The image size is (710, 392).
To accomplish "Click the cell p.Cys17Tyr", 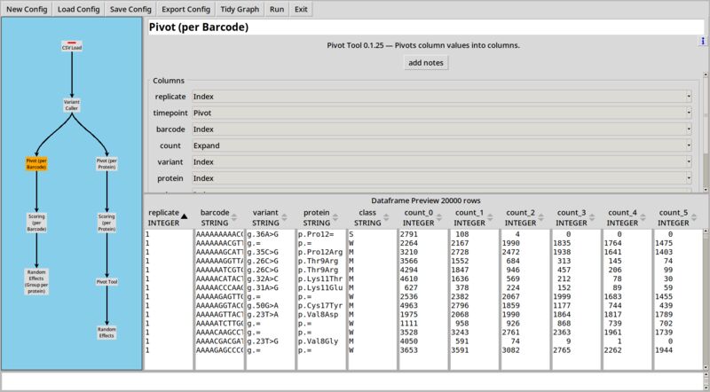I will coord(320,306).
